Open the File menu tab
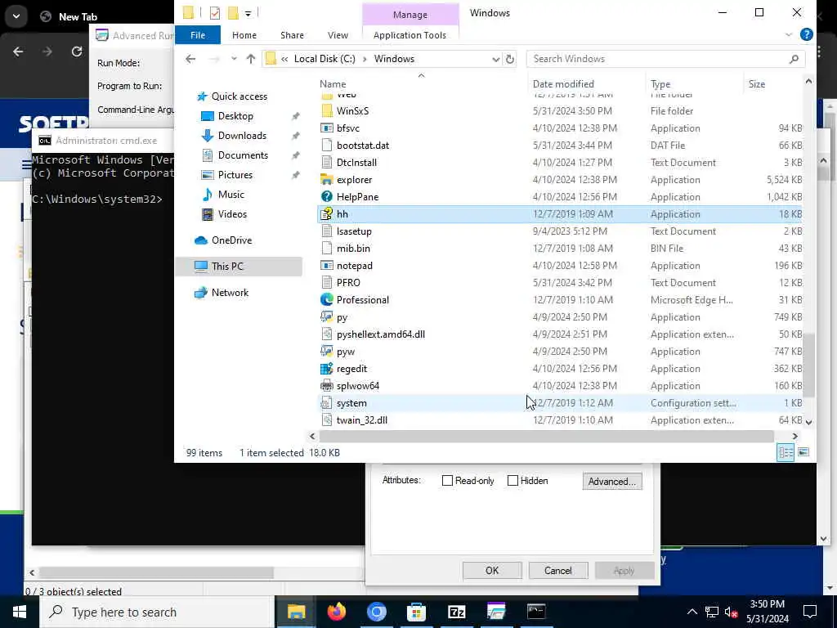837x628 pixels. point(198,34)
